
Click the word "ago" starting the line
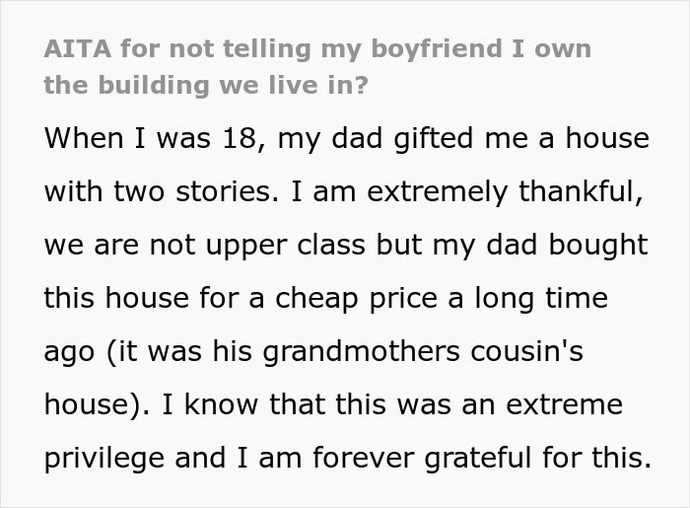point(67,351)
